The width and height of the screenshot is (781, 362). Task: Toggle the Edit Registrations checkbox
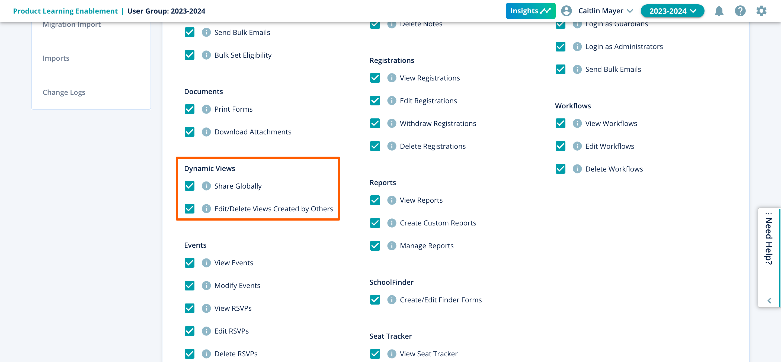[x=375, y=101]
